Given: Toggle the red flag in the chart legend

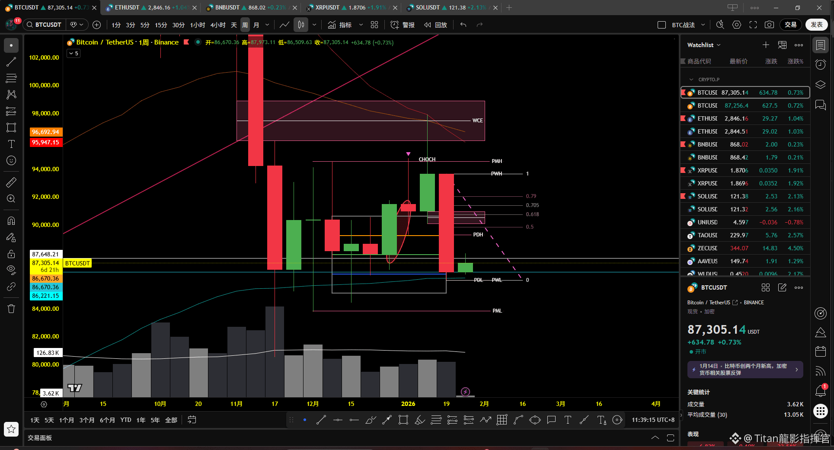Looking at the screenshot, I should 186,42.
